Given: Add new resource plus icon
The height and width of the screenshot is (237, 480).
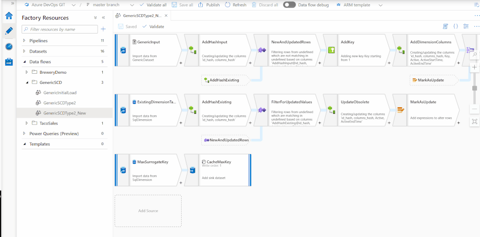Looking at the screenshot, I should click(103, 29).
